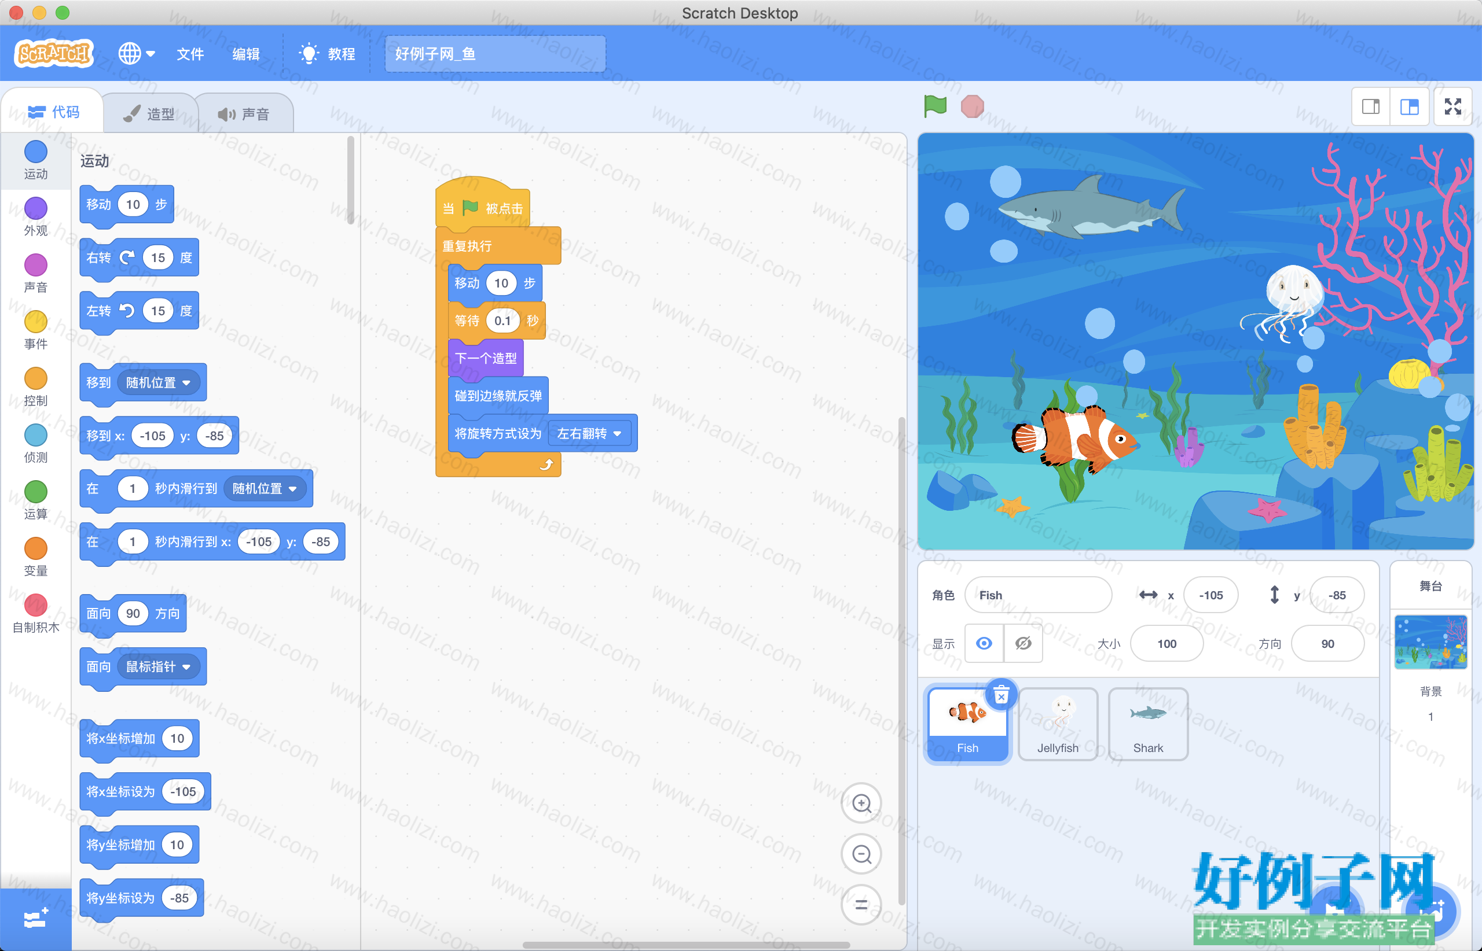Image resolution: width=1482 pixels, height=951 pixels.
Task: Delete the Fish sprite with trash icon
Action: pos(1001,695)
